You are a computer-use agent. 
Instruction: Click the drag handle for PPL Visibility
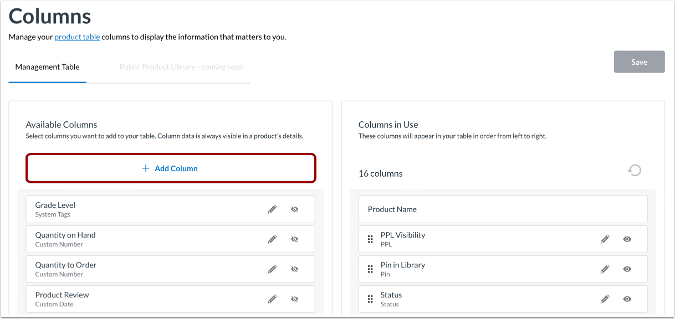click(x=370, y=239)
